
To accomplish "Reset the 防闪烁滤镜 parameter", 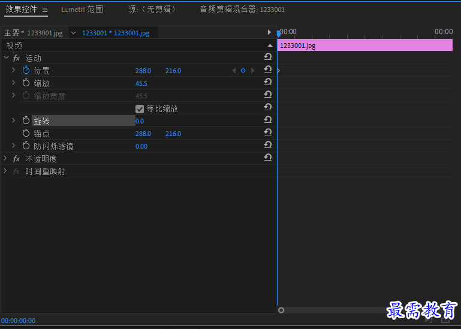I will click(267, 144).
